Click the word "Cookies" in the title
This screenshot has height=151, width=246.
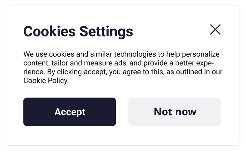point(50,31)
